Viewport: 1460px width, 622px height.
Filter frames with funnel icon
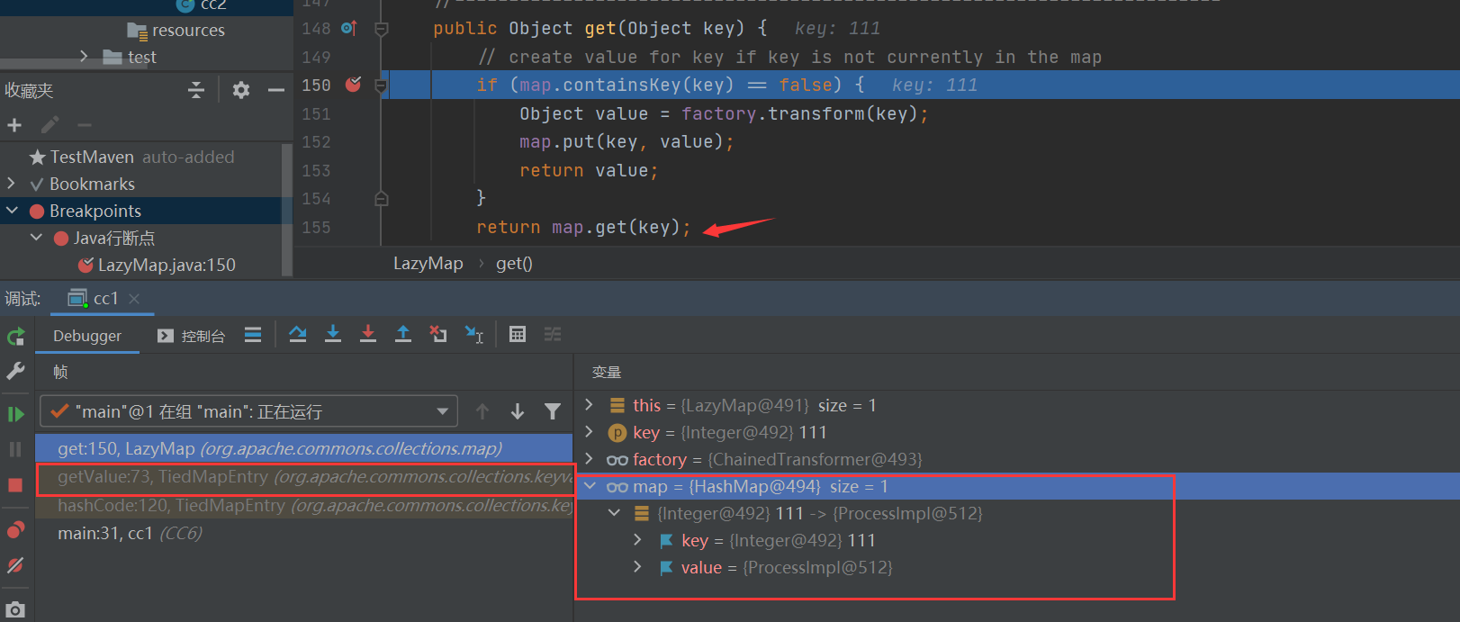pos(553,411)
